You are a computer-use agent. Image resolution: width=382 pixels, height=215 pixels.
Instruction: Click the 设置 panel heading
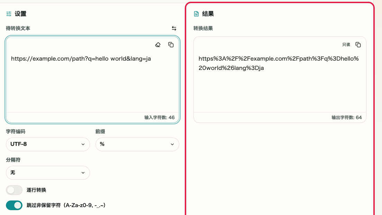point(20,14)
